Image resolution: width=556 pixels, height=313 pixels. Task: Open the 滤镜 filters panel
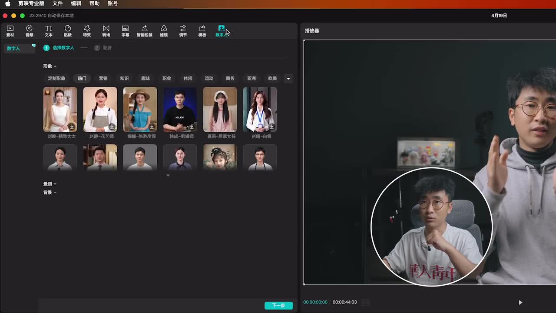pyautogui.click(x=164, y=31)
